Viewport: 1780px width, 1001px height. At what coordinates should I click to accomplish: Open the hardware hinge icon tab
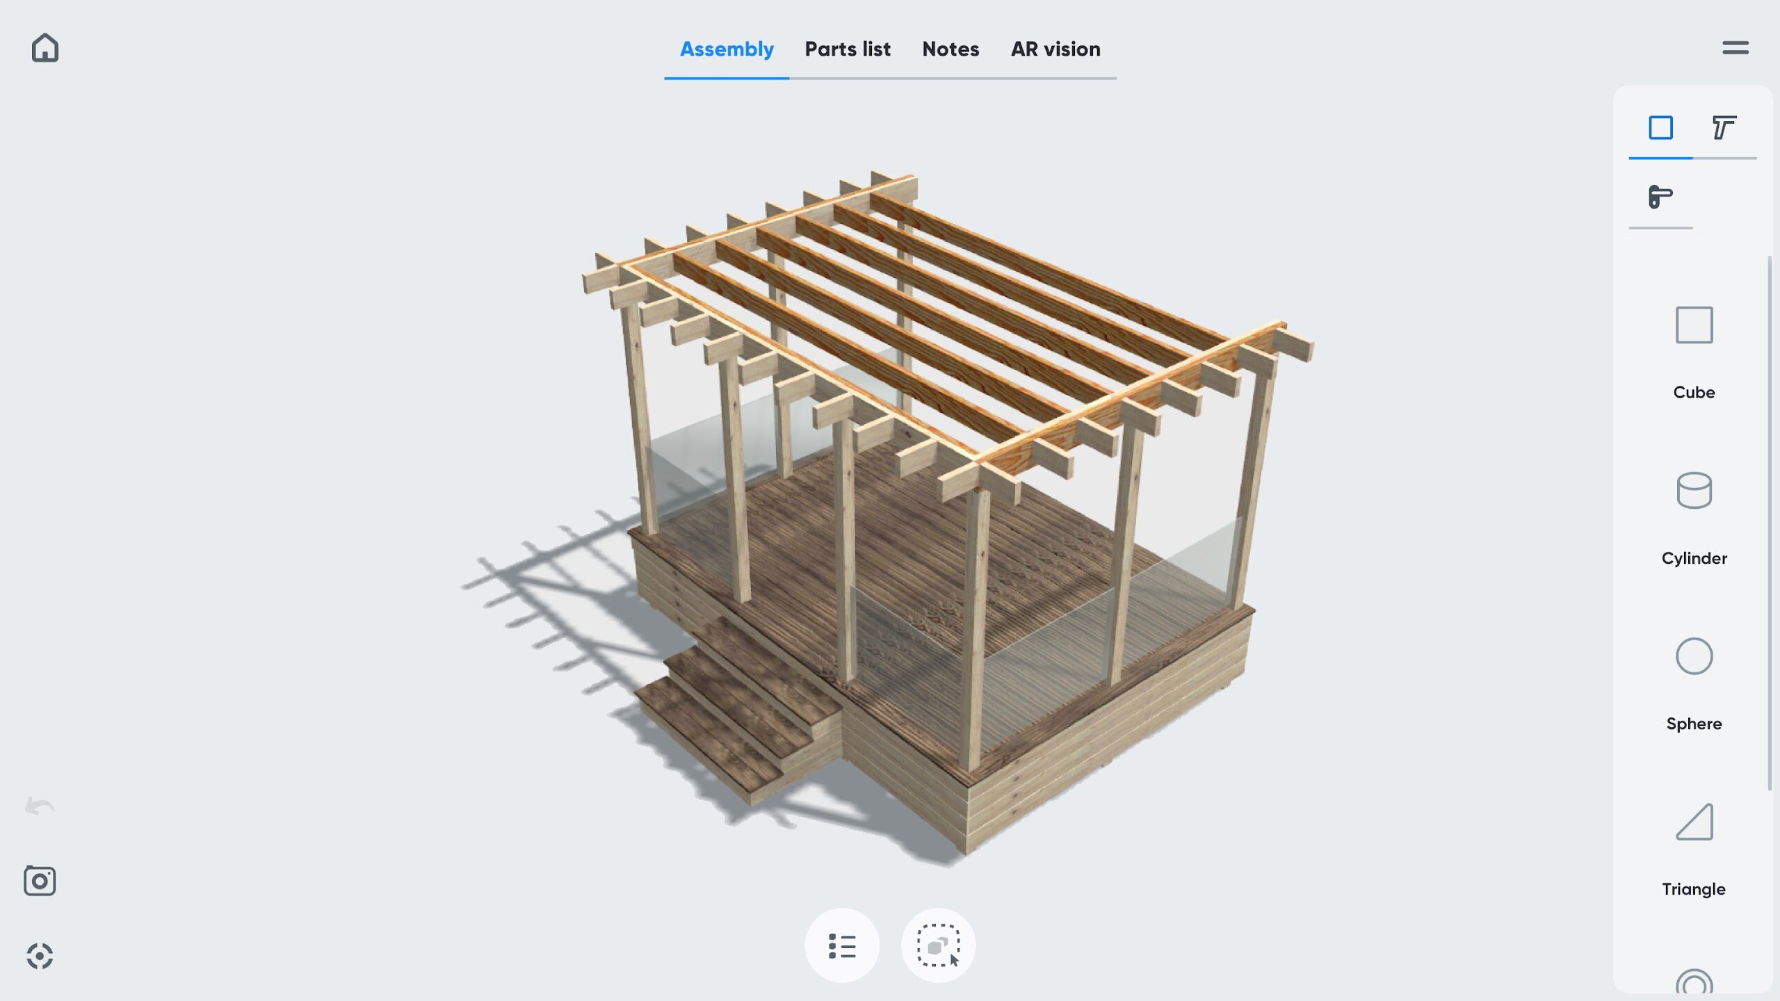tap(1660, 197)
